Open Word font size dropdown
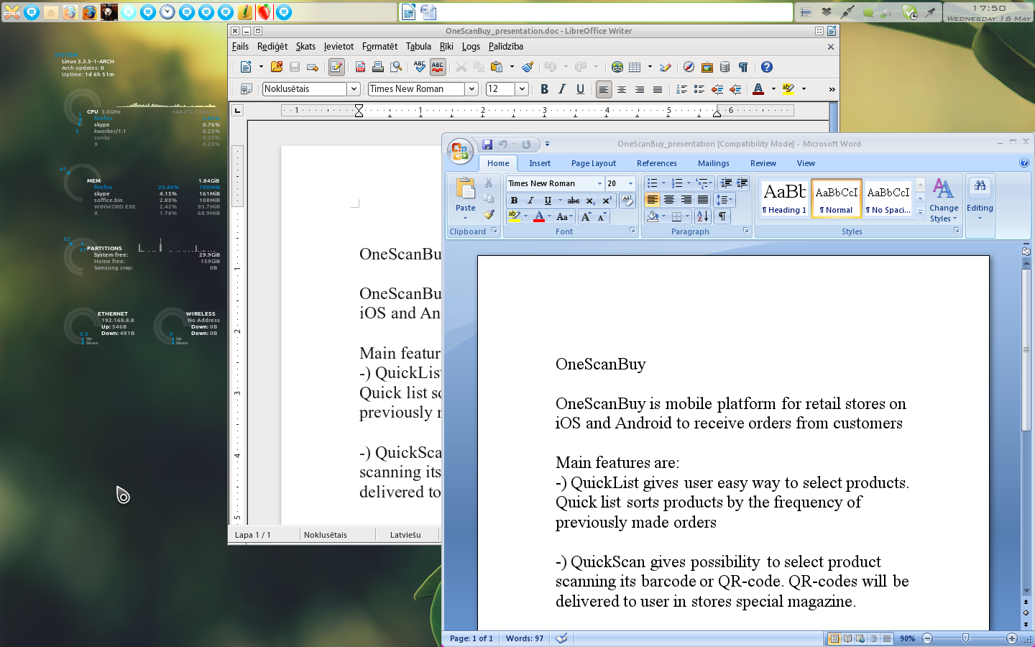Viewport: 1035px width, 647px height. point(631,183)
